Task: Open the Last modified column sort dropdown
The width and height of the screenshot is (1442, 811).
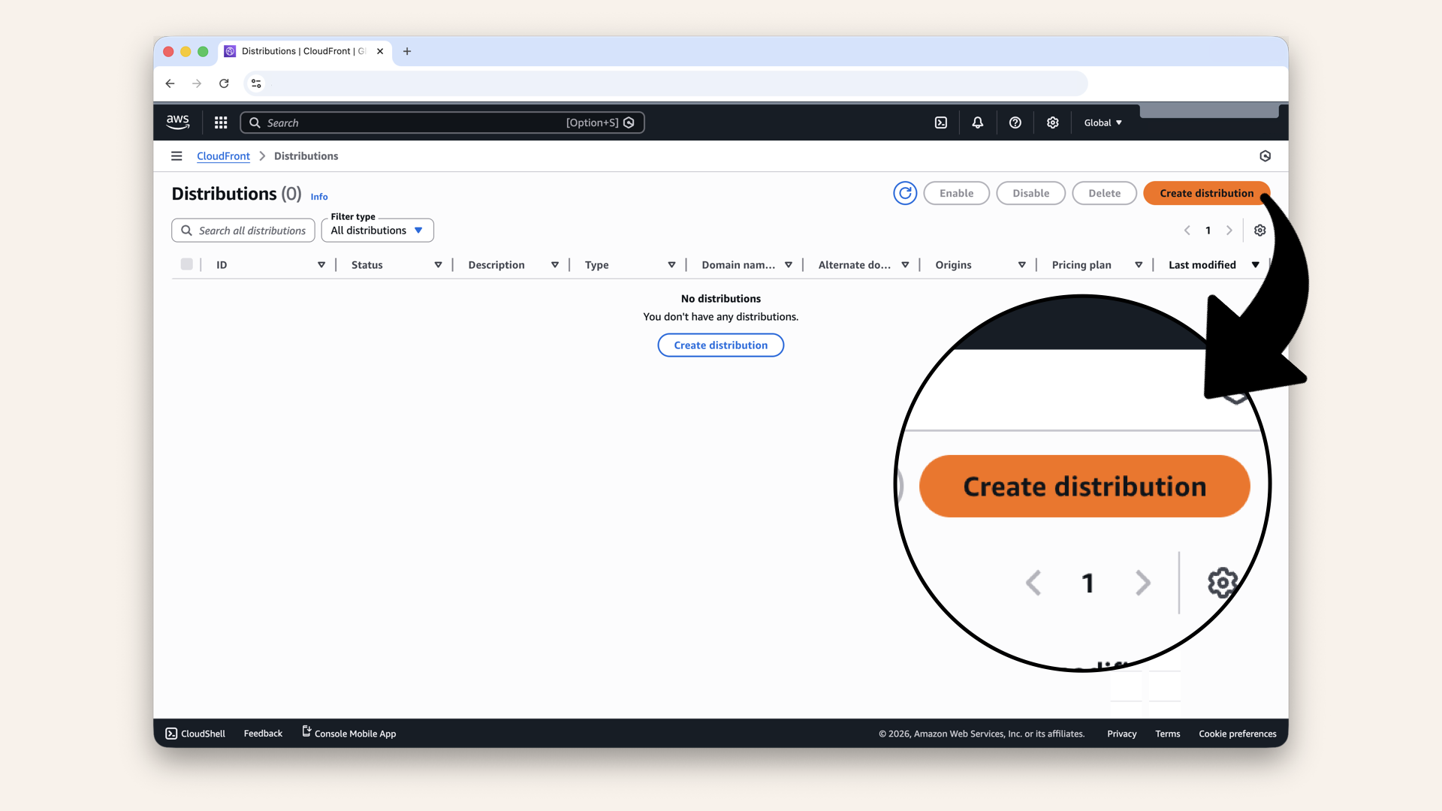Action: pyautogui.click(x=1255, y=264)
